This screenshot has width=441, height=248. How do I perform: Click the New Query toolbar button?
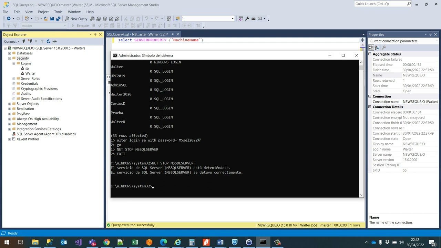(76, 19)
